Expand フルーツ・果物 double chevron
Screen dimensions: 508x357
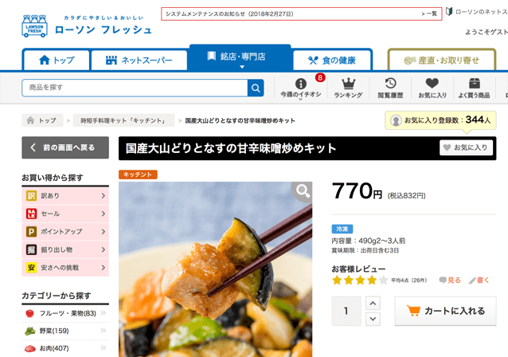tap(104, 313)
